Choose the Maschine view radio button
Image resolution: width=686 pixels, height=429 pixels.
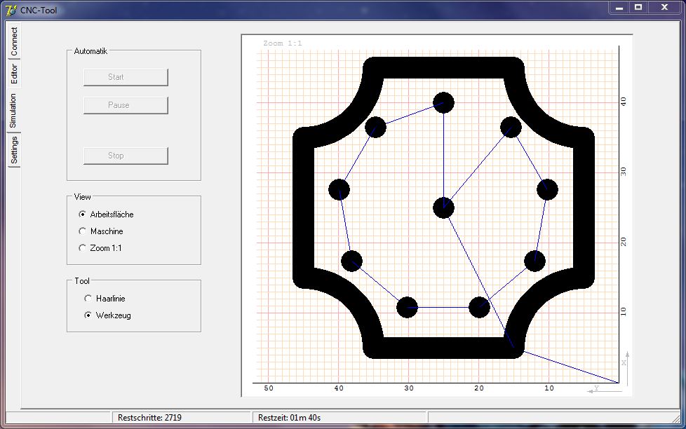pyautogui.click(x=83, y=231)
